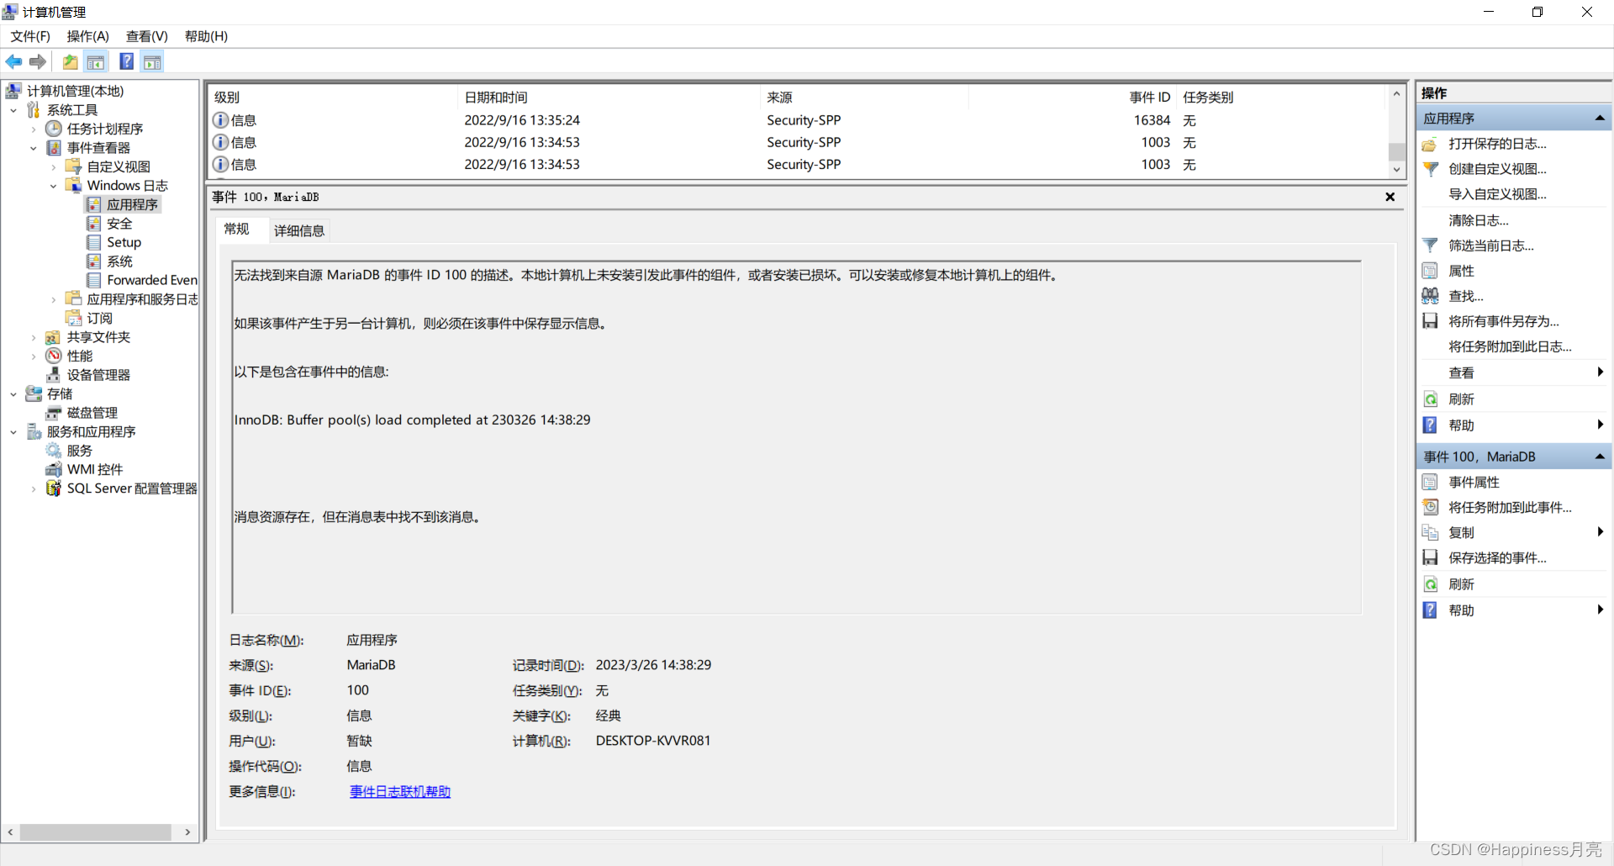Toggle the console tree visibility

(x=96, y=61)
